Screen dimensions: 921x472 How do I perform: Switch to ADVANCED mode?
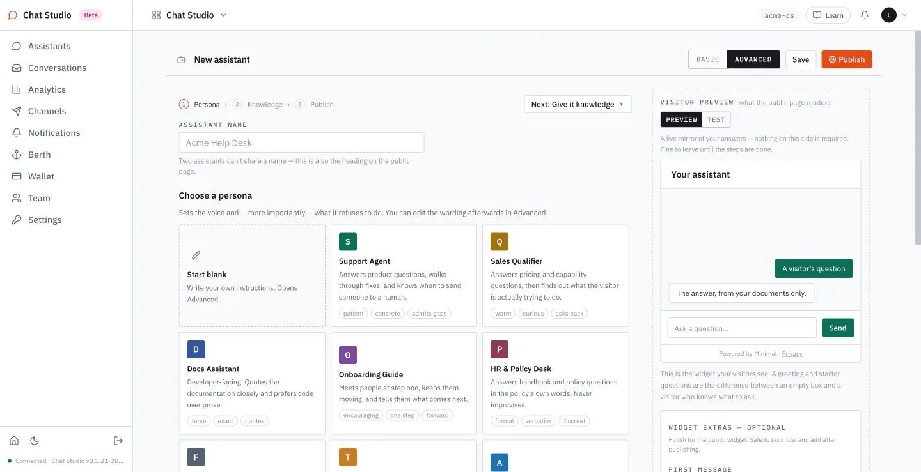[x=753, y=59]
